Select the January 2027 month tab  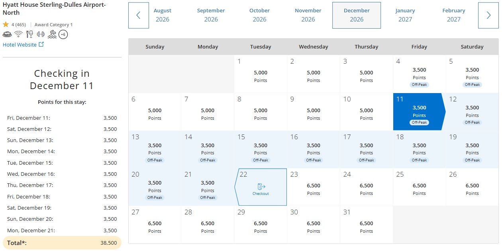[405, 15]
